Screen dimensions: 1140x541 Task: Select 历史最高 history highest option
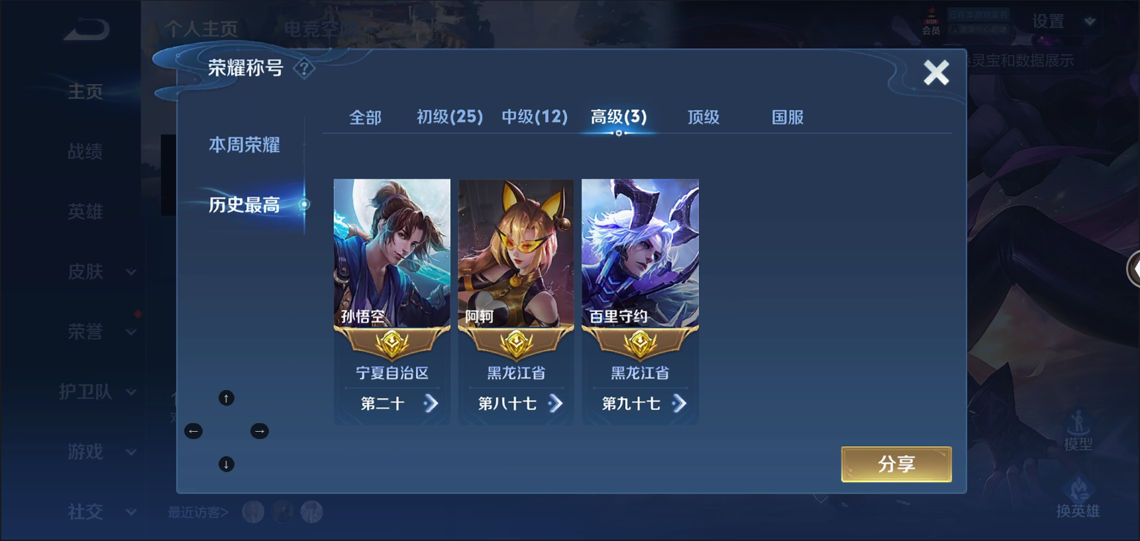click(244, 205)
